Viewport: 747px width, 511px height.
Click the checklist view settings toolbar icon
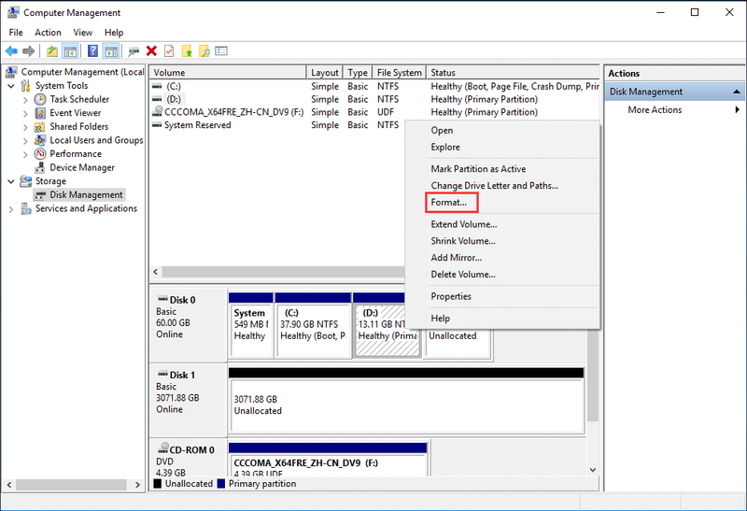pyautogui.click(x=221, y=51)
